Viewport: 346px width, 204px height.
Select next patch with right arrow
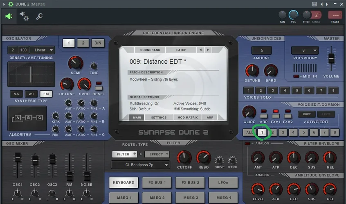pos(208,50)
